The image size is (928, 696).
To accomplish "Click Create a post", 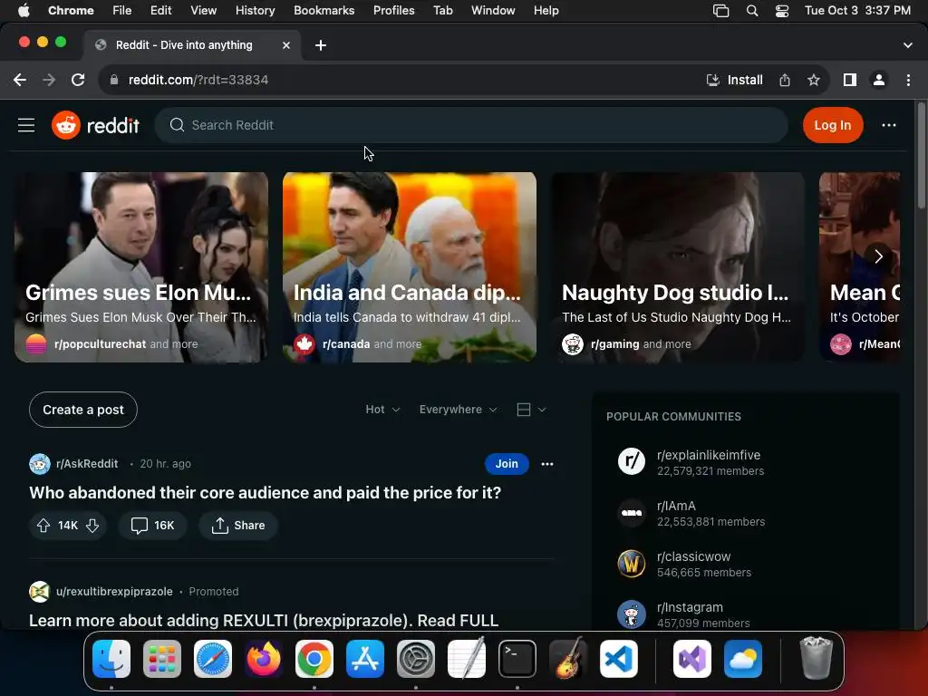I will pos(82,410).
